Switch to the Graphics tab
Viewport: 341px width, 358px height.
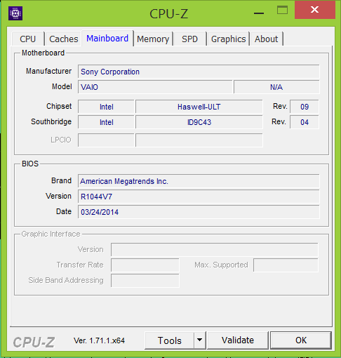click(x=228, y=39)
